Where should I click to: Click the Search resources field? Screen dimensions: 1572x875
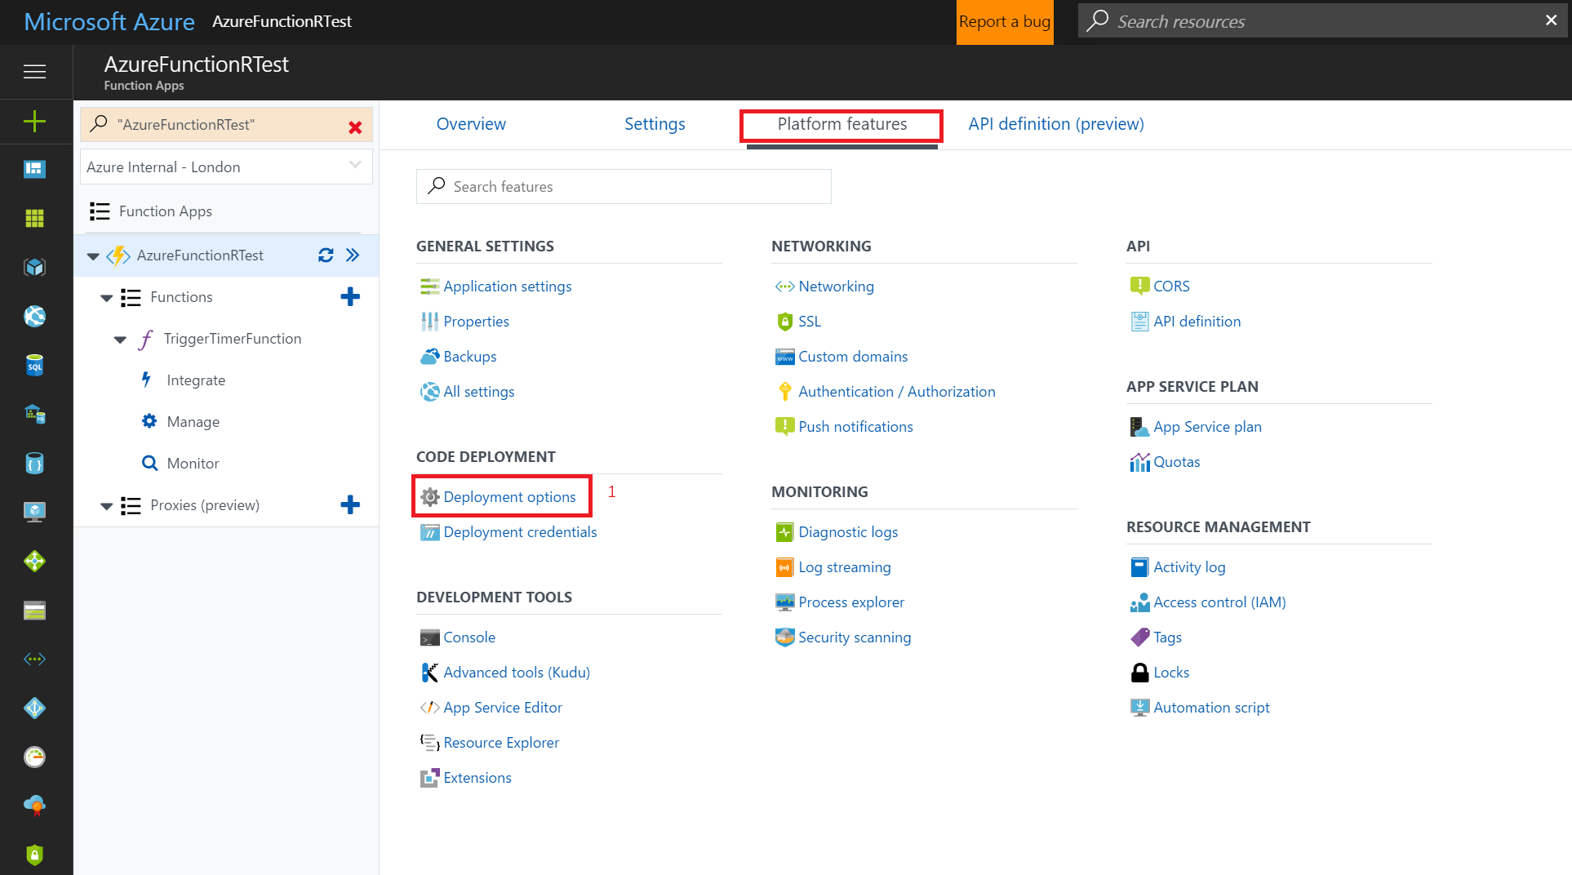[1322, 20]
